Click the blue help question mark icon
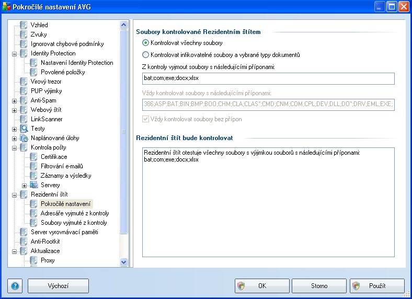Viewport: 412px width, 299px height. 15,286
